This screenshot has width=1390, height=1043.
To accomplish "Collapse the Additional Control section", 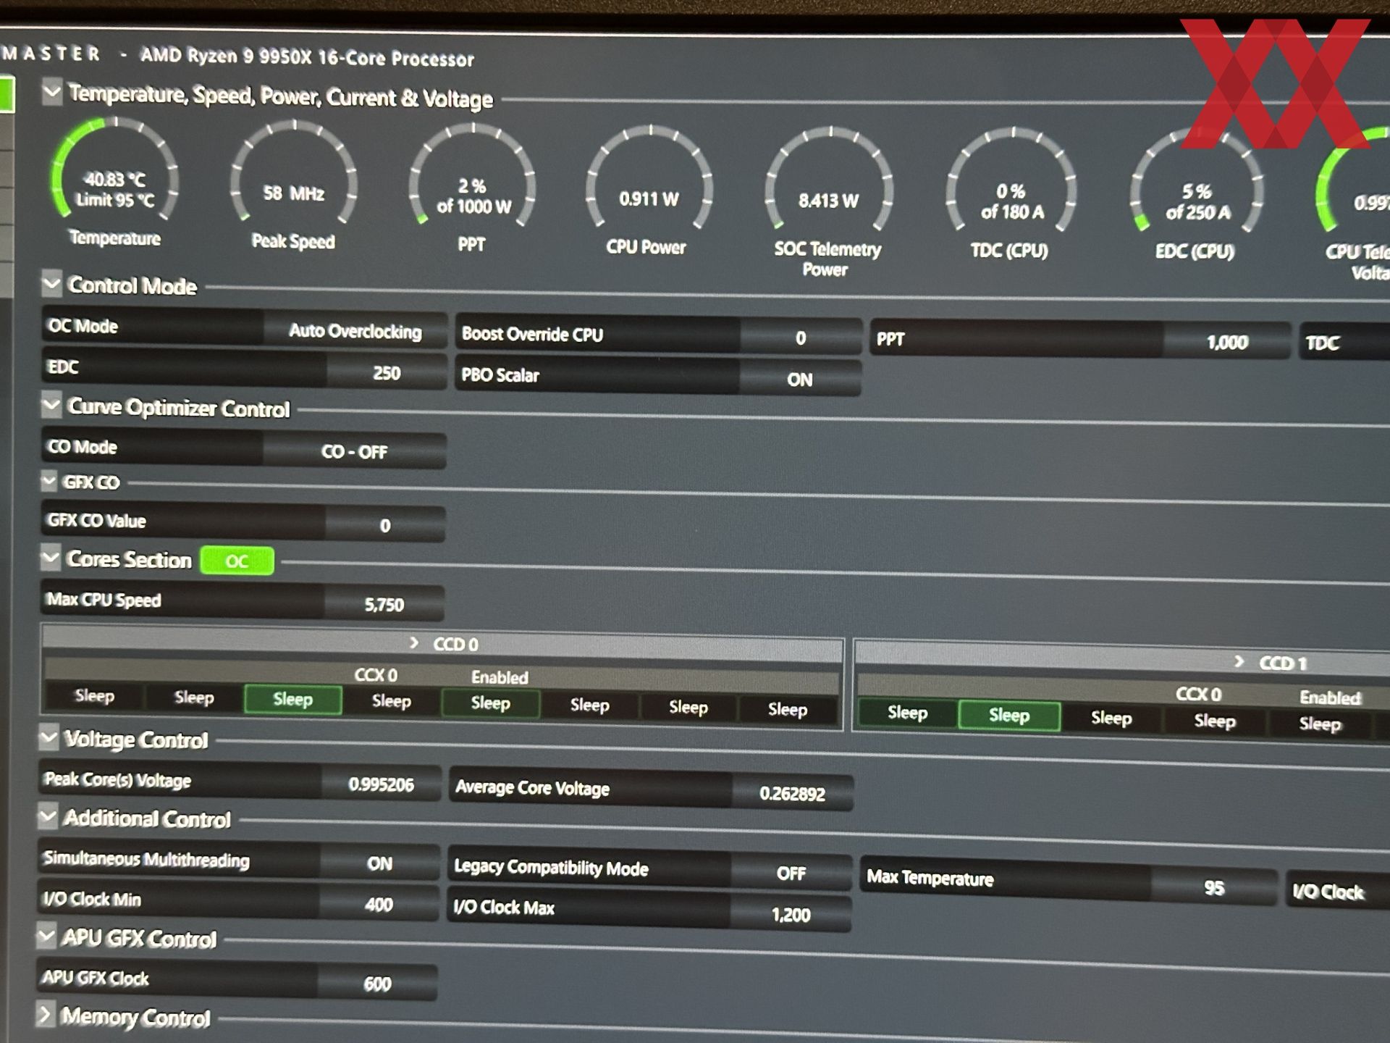I will tap(48, 816).
